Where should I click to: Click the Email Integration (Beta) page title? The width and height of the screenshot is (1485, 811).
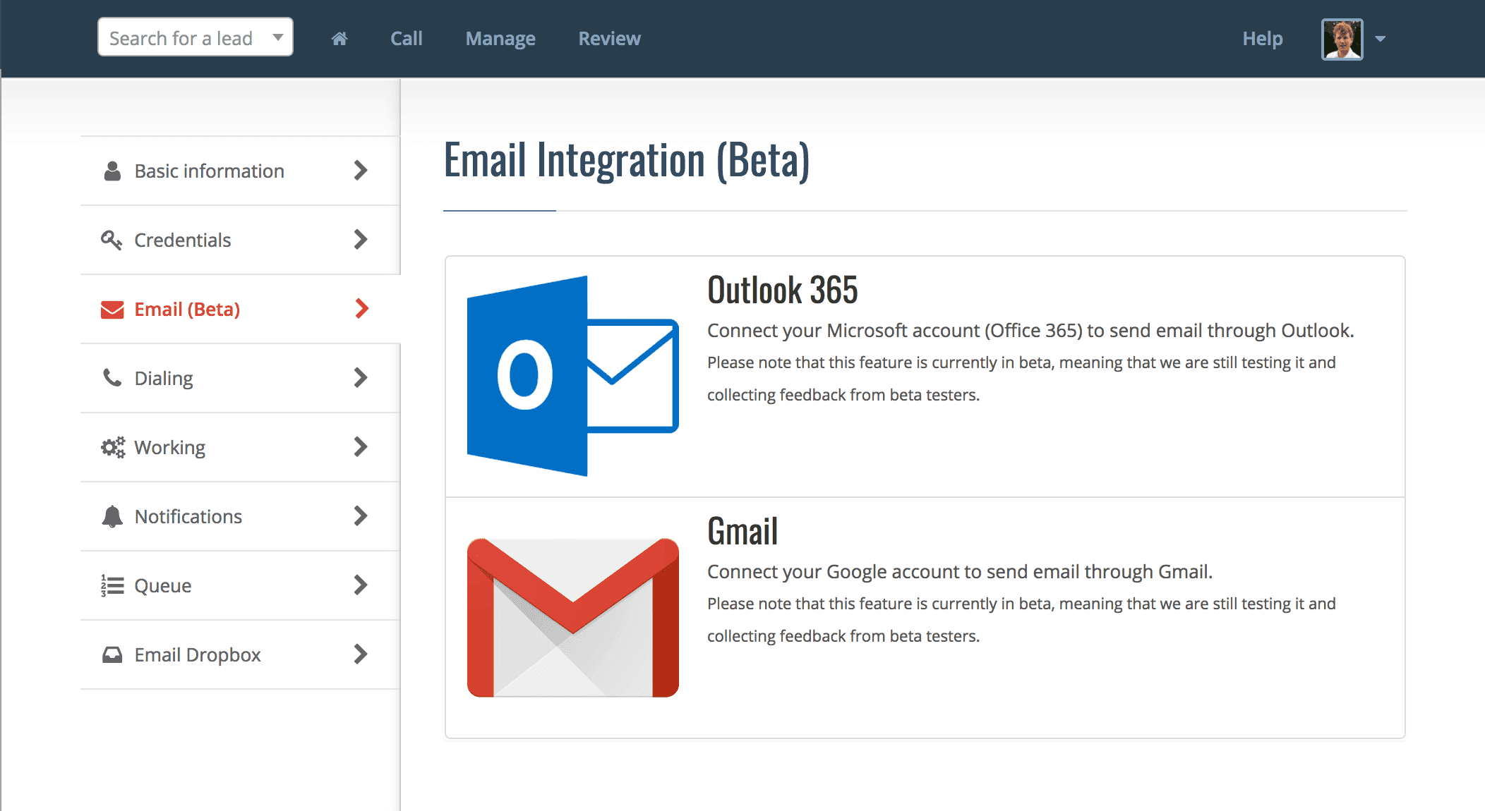[x=627, y=161]
